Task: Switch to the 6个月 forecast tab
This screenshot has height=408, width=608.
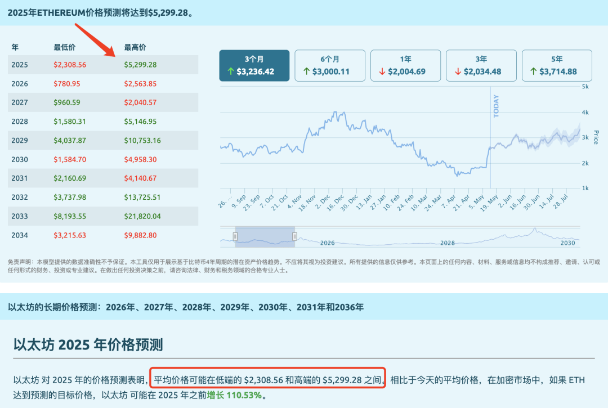Action: [330, 65]
